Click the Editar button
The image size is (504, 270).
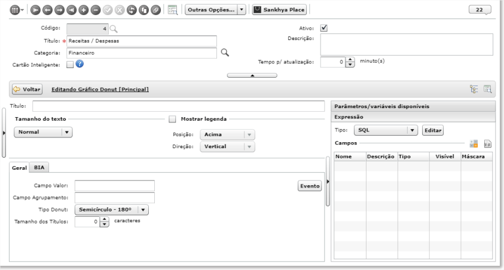click(x=433, y=130)
